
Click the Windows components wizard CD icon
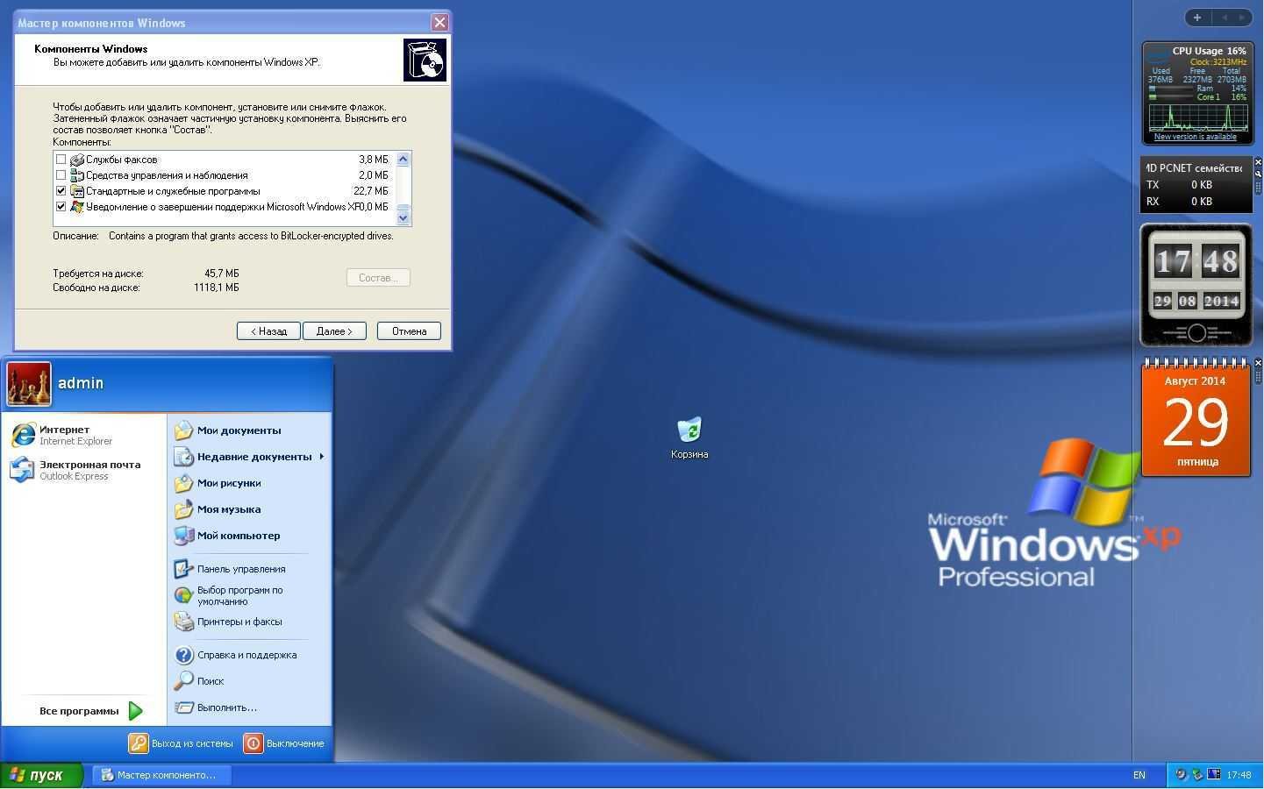[425, 60]
